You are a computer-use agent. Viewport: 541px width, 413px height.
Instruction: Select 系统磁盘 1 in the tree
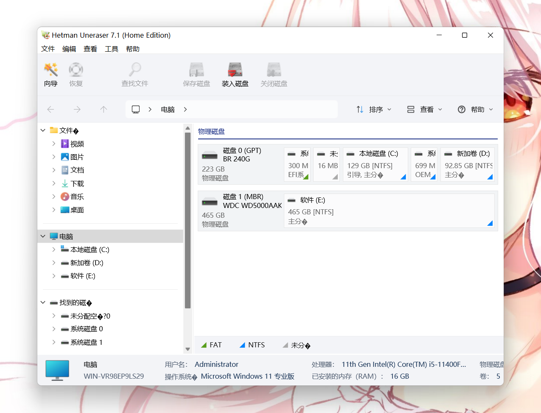pos(82,342)
